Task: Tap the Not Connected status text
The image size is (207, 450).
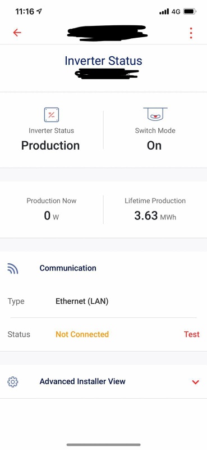Action: [82, 334]
